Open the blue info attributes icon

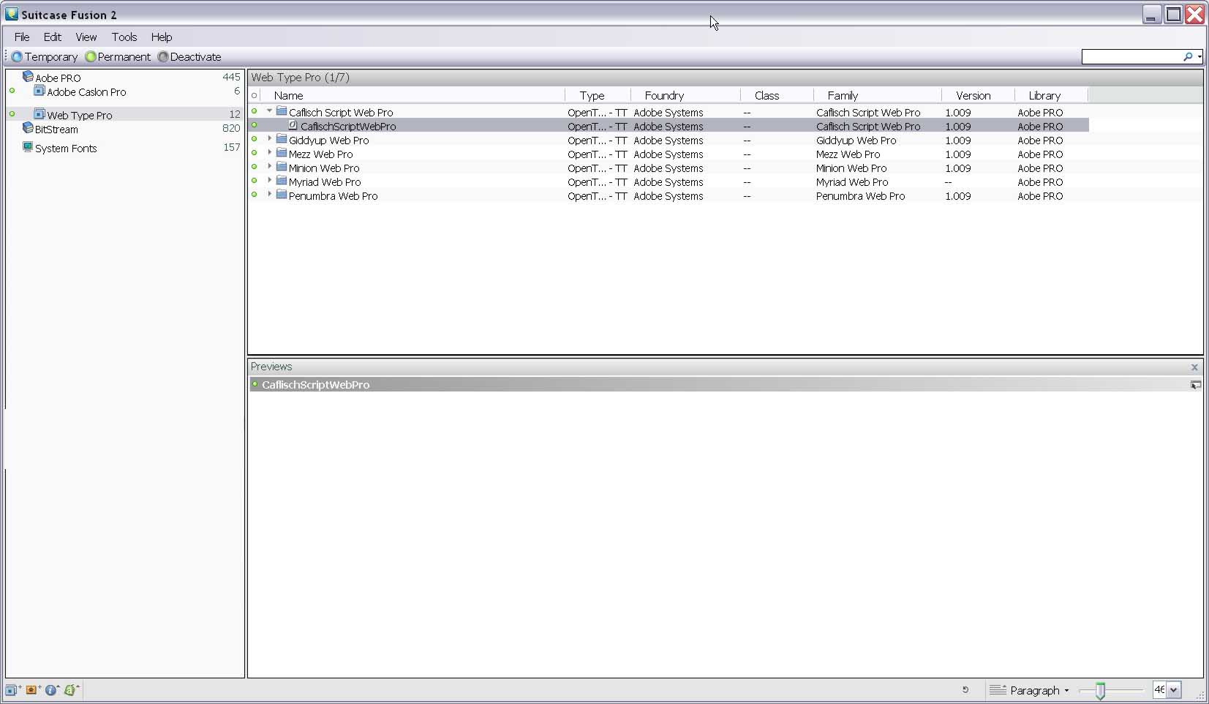coord(51,690)
